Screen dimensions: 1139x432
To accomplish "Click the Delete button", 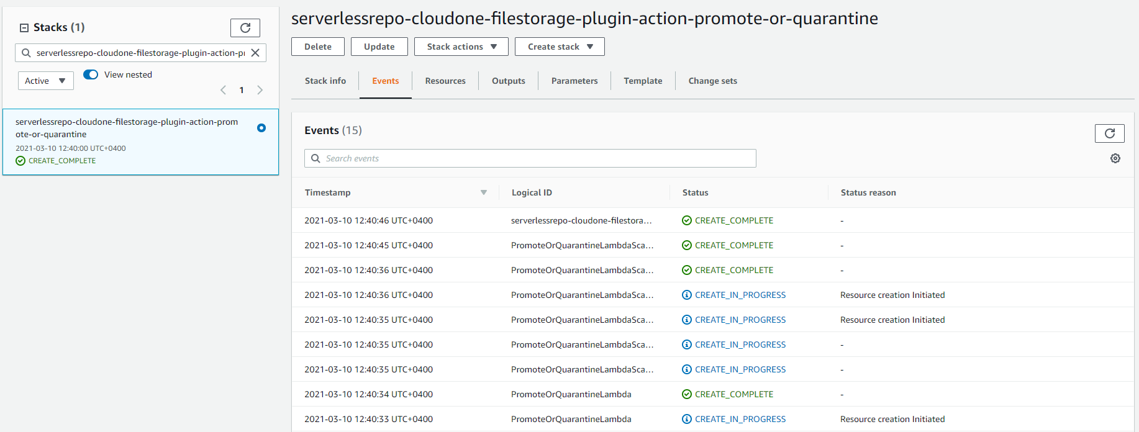I will click(318, 47).
